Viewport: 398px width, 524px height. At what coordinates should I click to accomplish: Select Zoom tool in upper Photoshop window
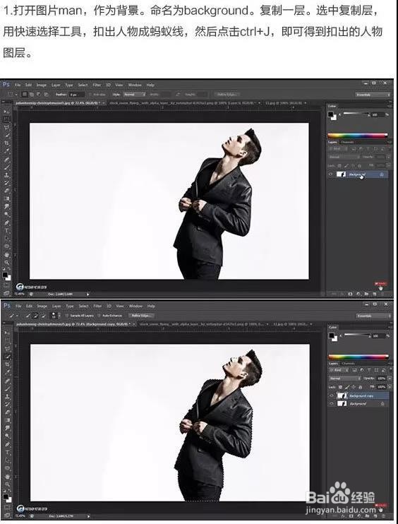(6, 262)
